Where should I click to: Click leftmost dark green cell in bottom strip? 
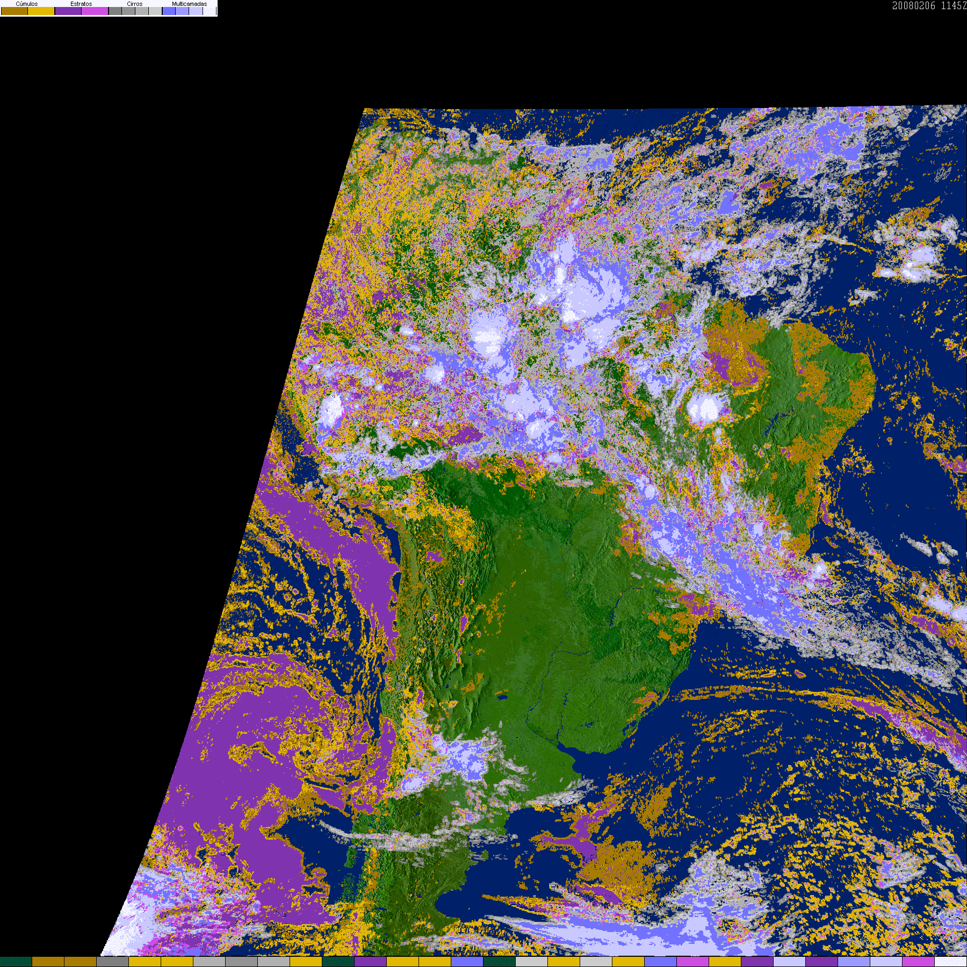[x=16, y=962]
